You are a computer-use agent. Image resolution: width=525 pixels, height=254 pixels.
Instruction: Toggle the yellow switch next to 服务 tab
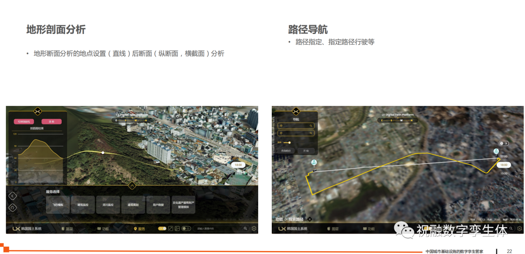point(162,228)
